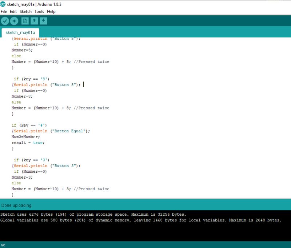291x248 pixels.
Task: Save the sketch using the Save icon
Action: [43, 21]
